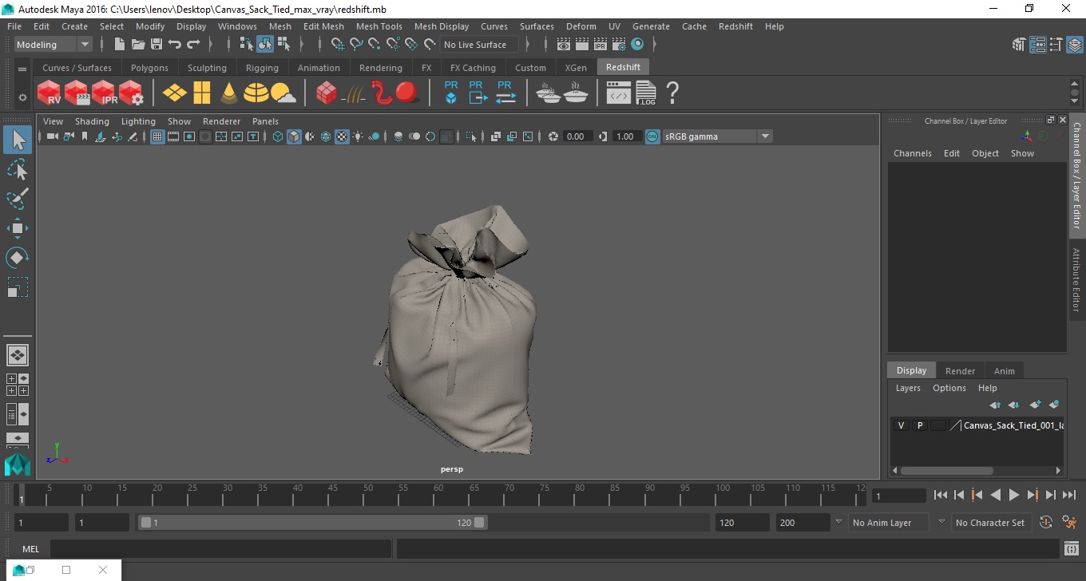This screenshot has width=1086, height=581.
Task: Activate the Rotate tool
Action: tap(18, 258)
